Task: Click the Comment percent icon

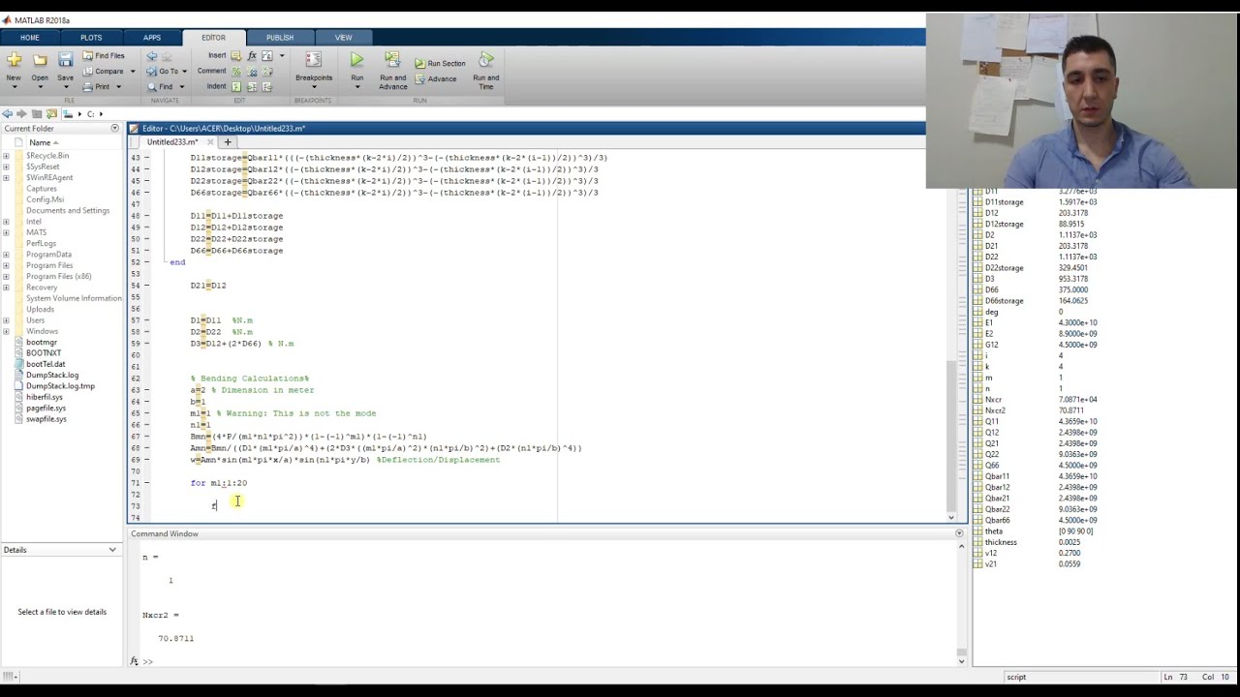Action: point(235,71)
